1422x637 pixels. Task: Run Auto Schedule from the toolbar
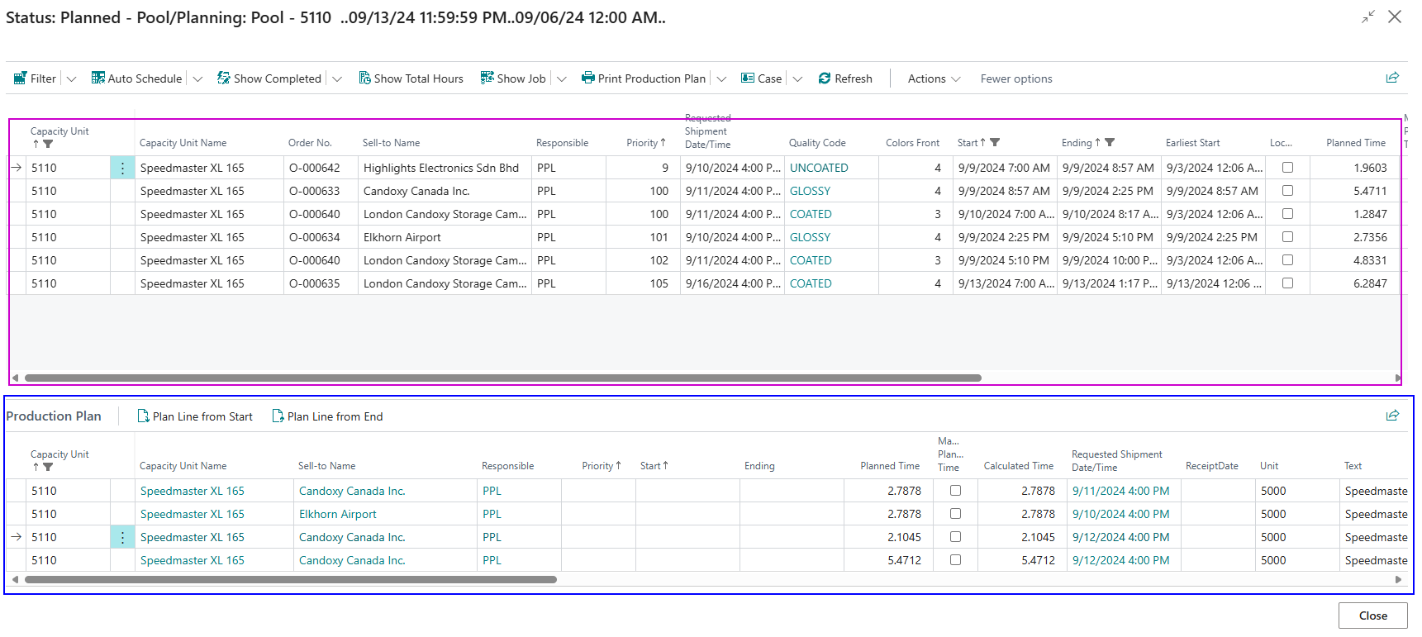pos(136,78)
